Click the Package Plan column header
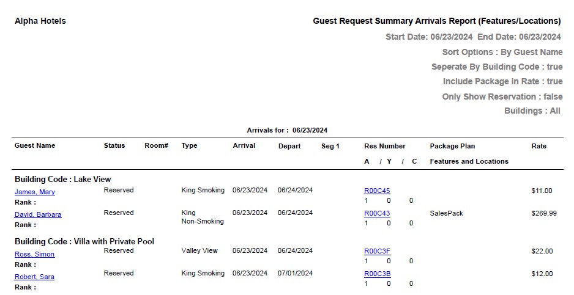 coord(452,146)
